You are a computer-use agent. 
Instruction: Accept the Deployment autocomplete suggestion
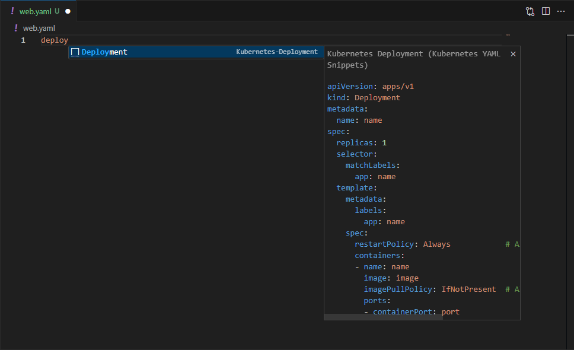104,52
